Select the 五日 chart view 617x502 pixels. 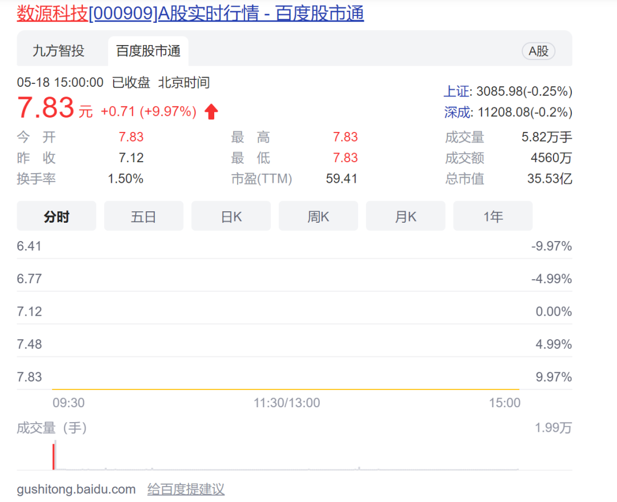coord(143,216)
